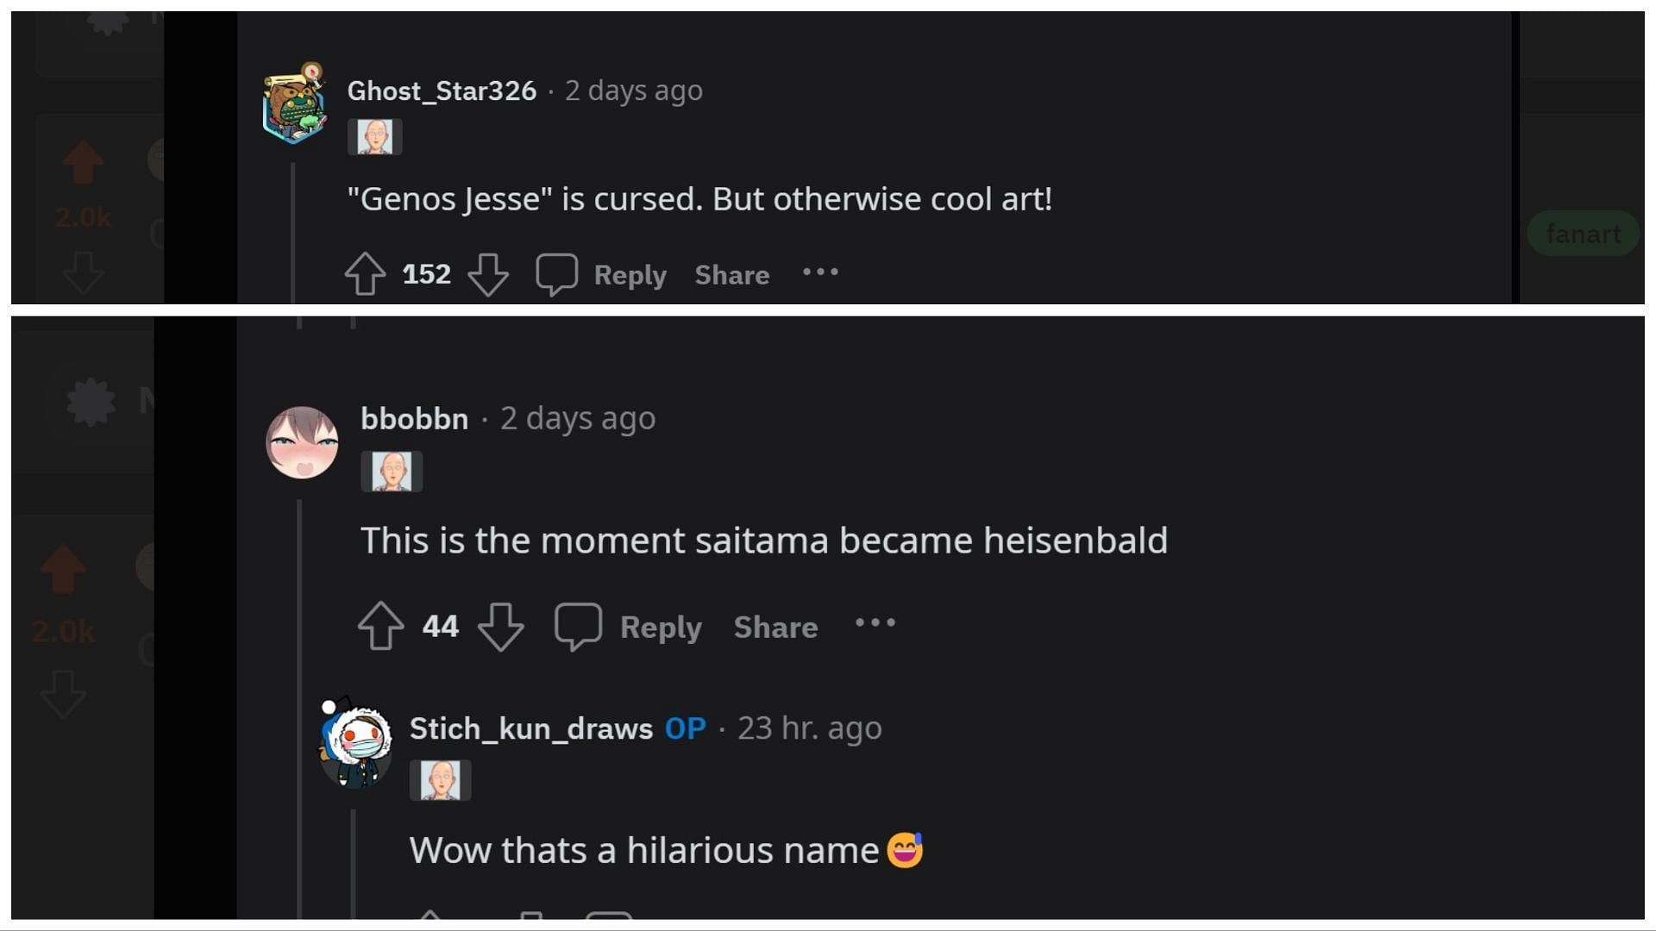
Task: Open Ghost_Star326's avatar profile picture
Action: [295, 103]
